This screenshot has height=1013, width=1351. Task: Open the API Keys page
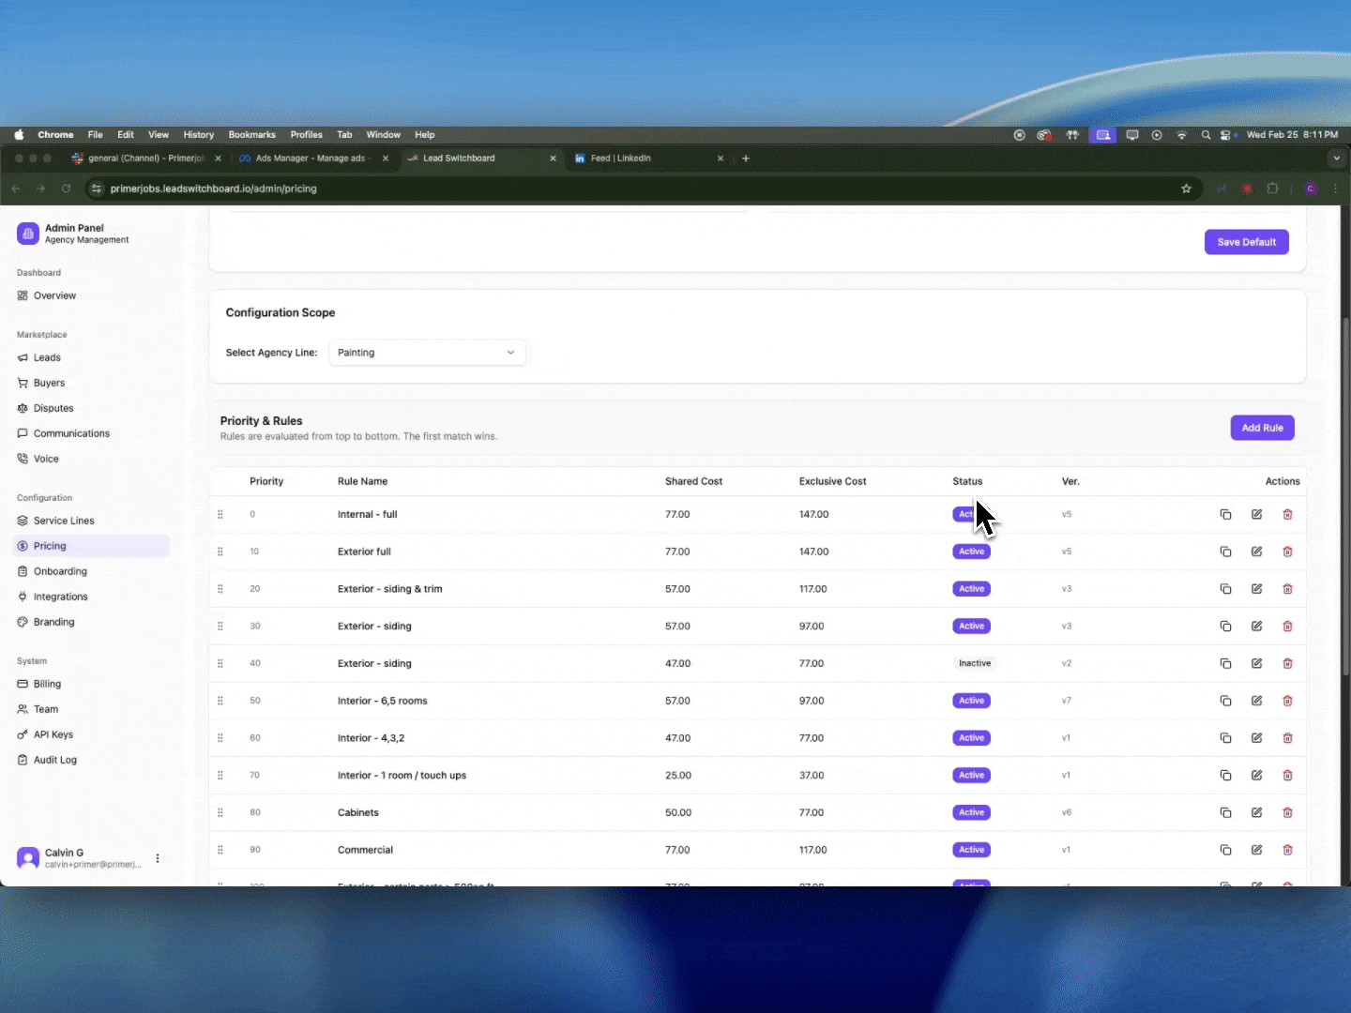click(53, 734)
